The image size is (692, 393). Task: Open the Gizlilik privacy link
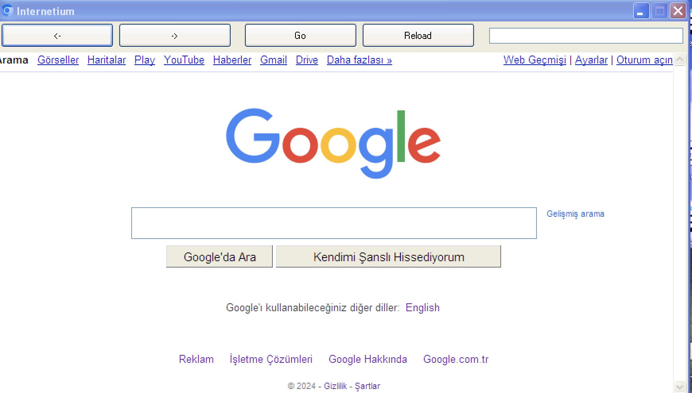335,386
